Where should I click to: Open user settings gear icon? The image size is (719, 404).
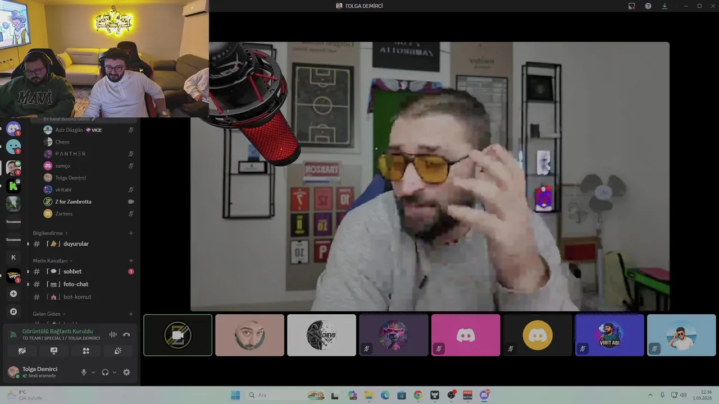pos(126,372)
